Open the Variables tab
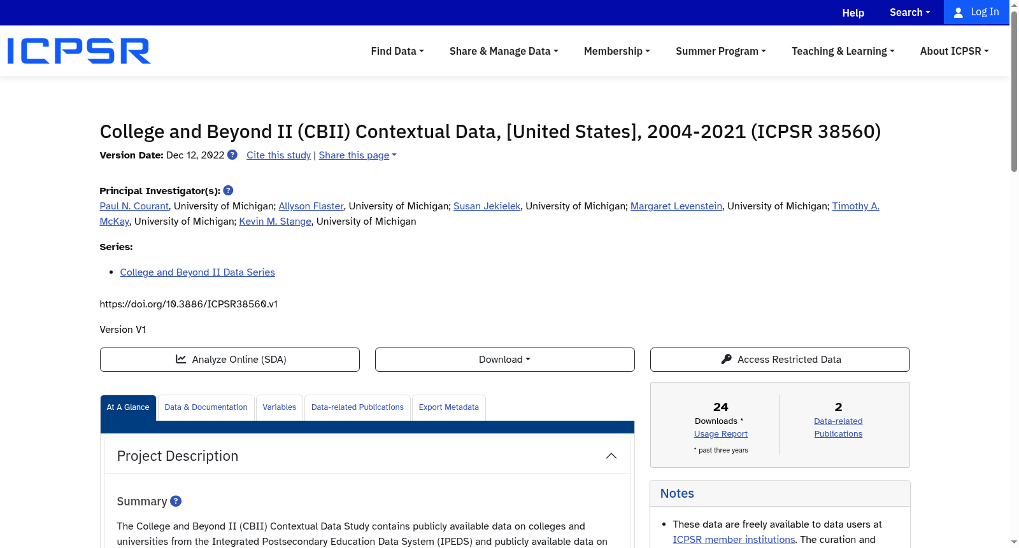1019x548 pixels. (280, 407)
